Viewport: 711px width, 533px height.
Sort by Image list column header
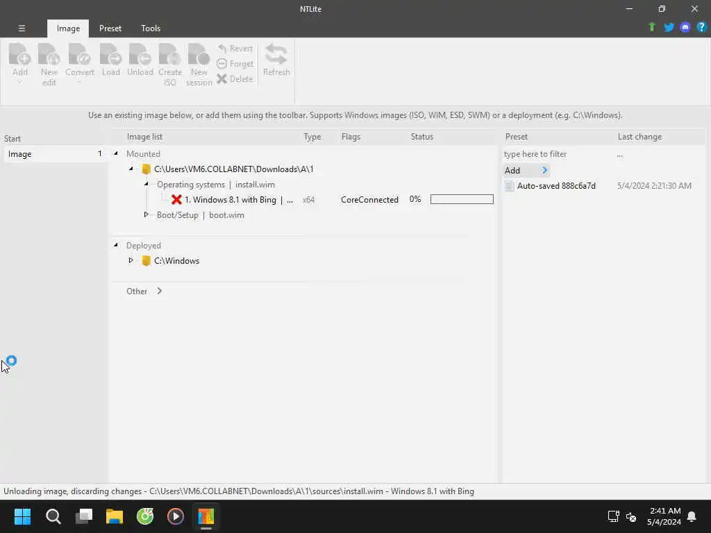144,137
